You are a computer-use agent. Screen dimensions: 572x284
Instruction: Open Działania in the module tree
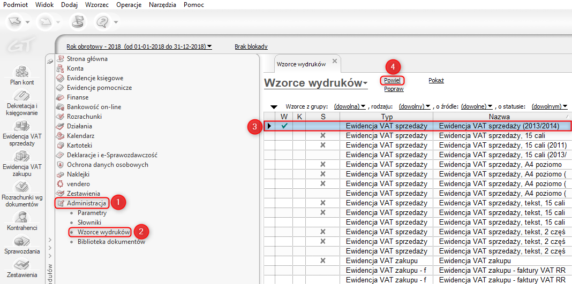79,126
